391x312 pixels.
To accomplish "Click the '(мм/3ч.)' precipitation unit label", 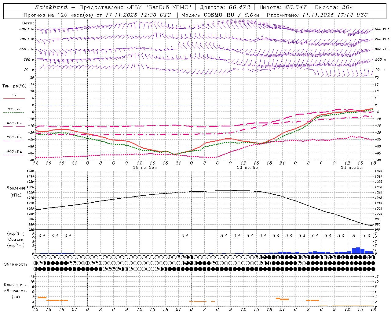I will click(x=16, y=234).
